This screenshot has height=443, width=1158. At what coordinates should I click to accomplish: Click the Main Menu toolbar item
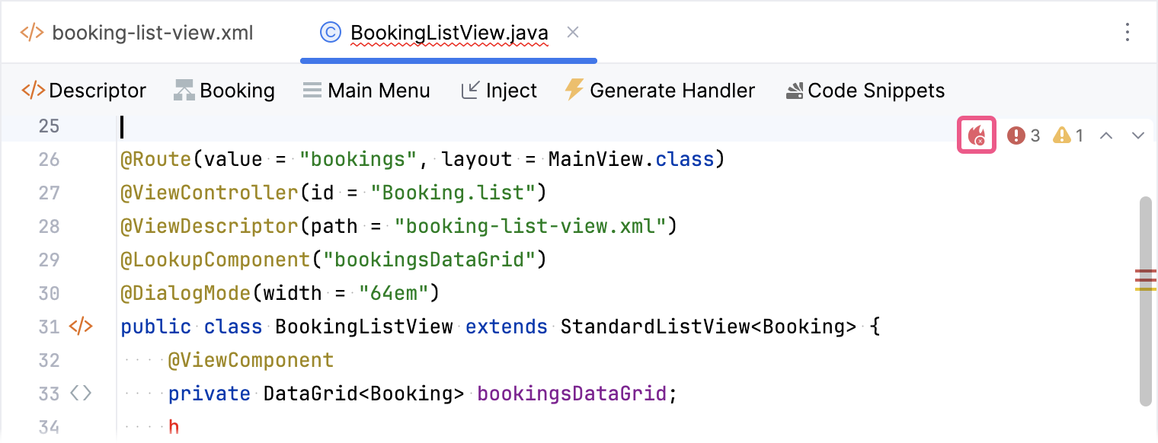pyautogui.click(x=366, y=91)
